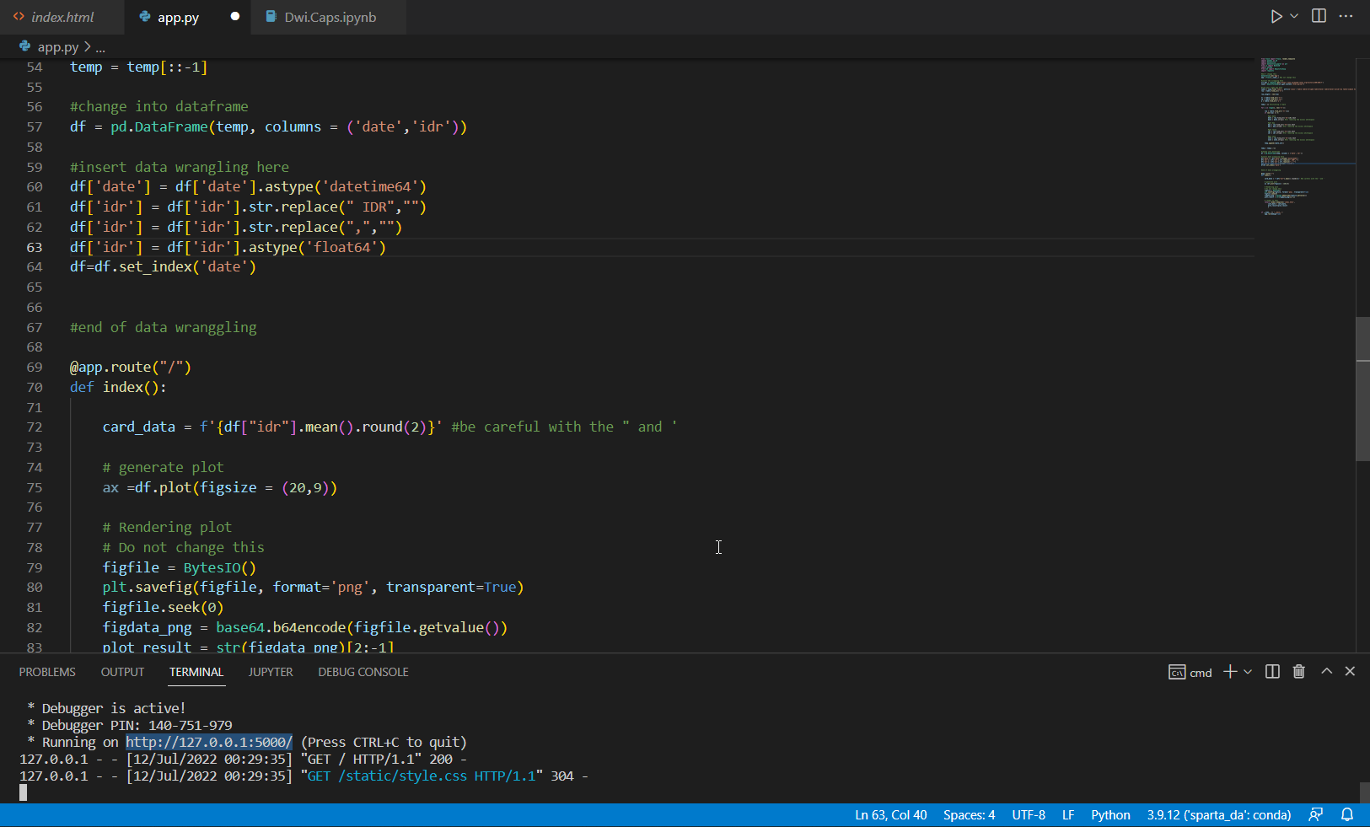Click the Debugger PIN: 140-751-979 terminal line
This screenshot has height=827, width=1370.
pyautogui.click(x=129, y=725)
